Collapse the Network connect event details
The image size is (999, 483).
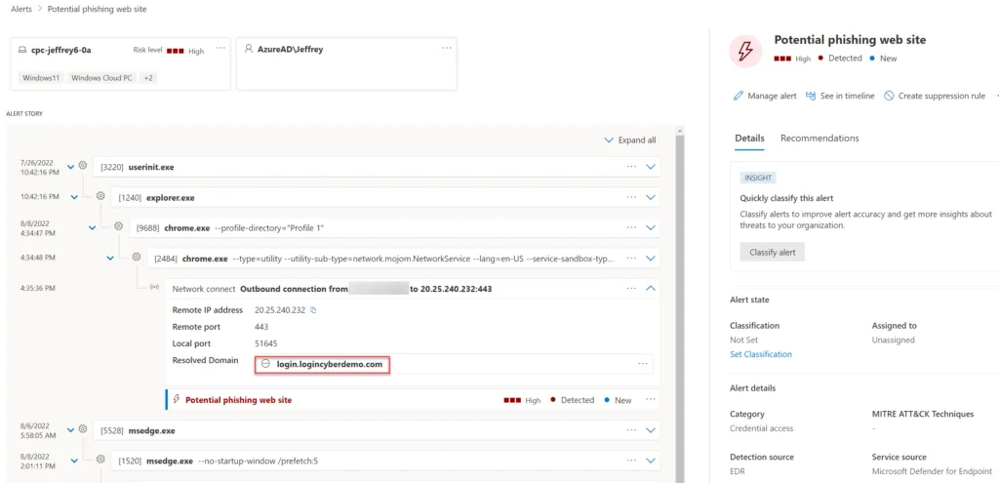(651, 289)
